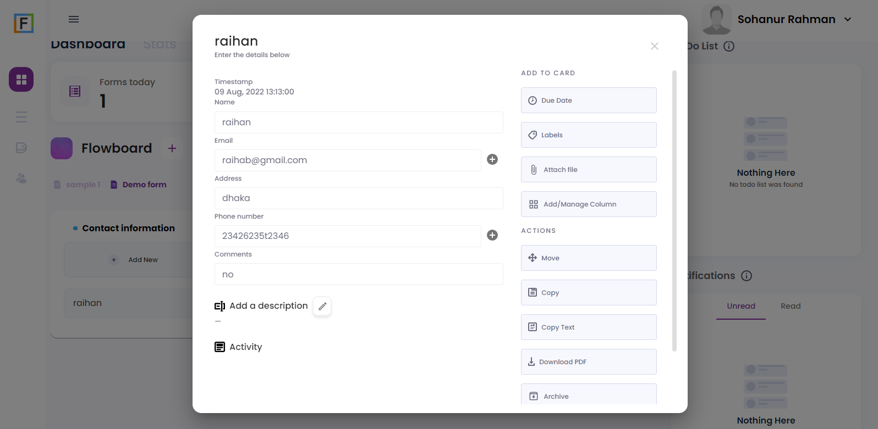878x429 pixels.
Task: Click the plus icon next to Flowboard
Action: click(x=172, y=148)
